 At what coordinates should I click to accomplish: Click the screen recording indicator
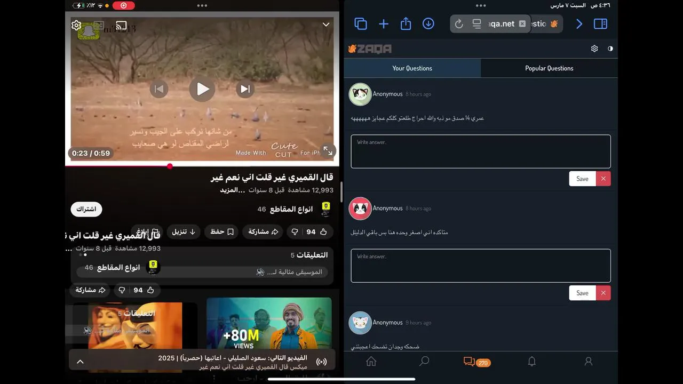click(x=124, y=5)
